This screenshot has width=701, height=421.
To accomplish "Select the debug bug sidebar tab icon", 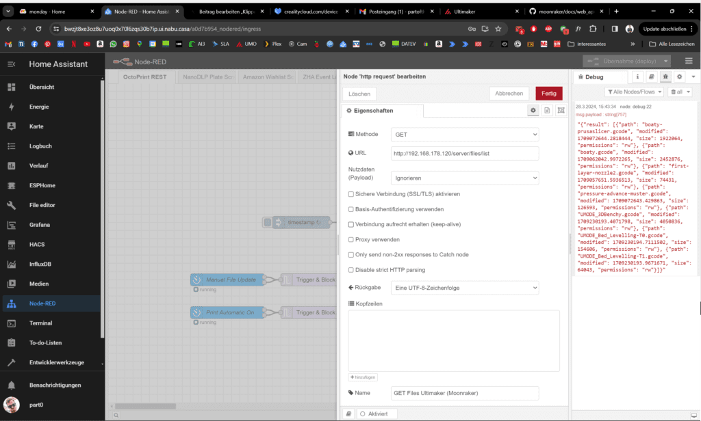I will [665, 77].
